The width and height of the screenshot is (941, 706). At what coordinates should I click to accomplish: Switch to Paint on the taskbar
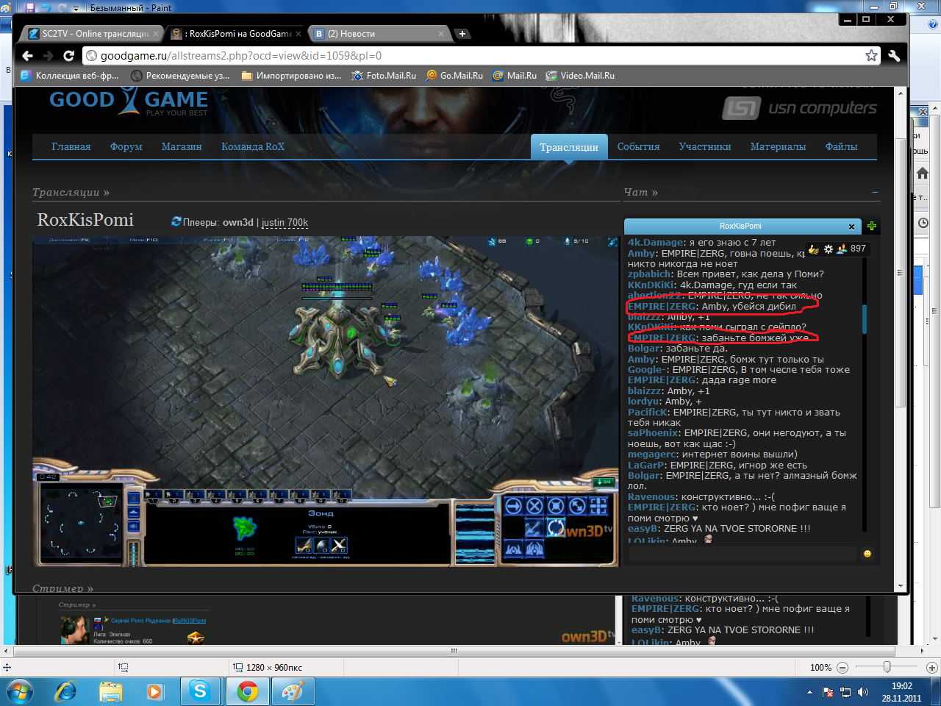293,692
